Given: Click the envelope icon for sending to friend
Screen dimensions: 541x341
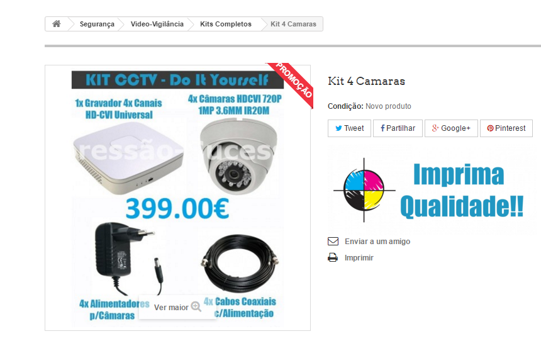Looking at the screenshot, I should [x=333, y=241].
